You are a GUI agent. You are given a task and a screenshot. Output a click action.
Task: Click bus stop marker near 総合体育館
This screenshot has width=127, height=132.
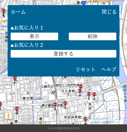coord(85,121)
